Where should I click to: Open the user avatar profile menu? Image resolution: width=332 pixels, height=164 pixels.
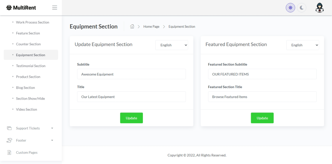[319, 8]
